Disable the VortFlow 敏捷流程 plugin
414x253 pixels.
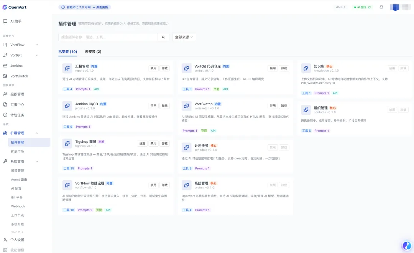point(153,185)
